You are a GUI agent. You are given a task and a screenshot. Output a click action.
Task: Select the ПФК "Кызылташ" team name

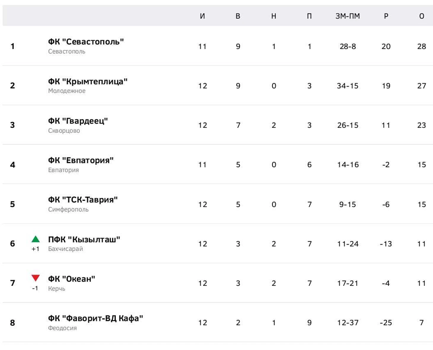[84, 239]
